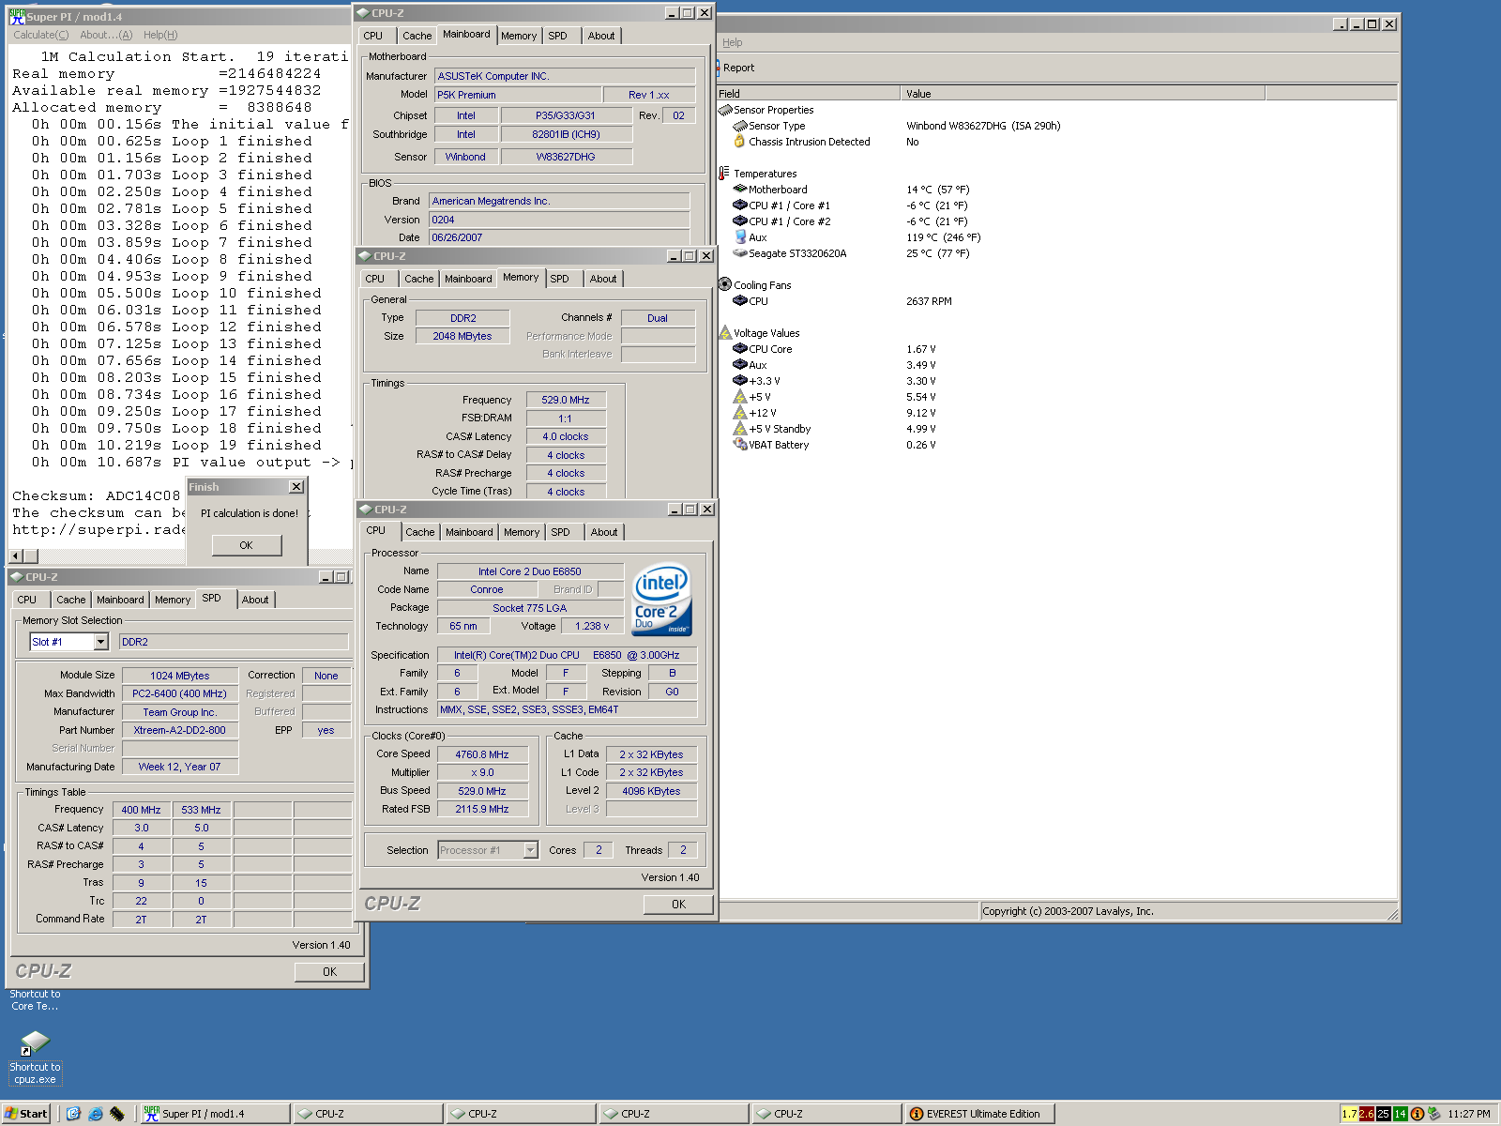Click OK in the CPU-Z SPD window
The height and width of the screenshot is (1126, 1501).
(x=329, y=972)
